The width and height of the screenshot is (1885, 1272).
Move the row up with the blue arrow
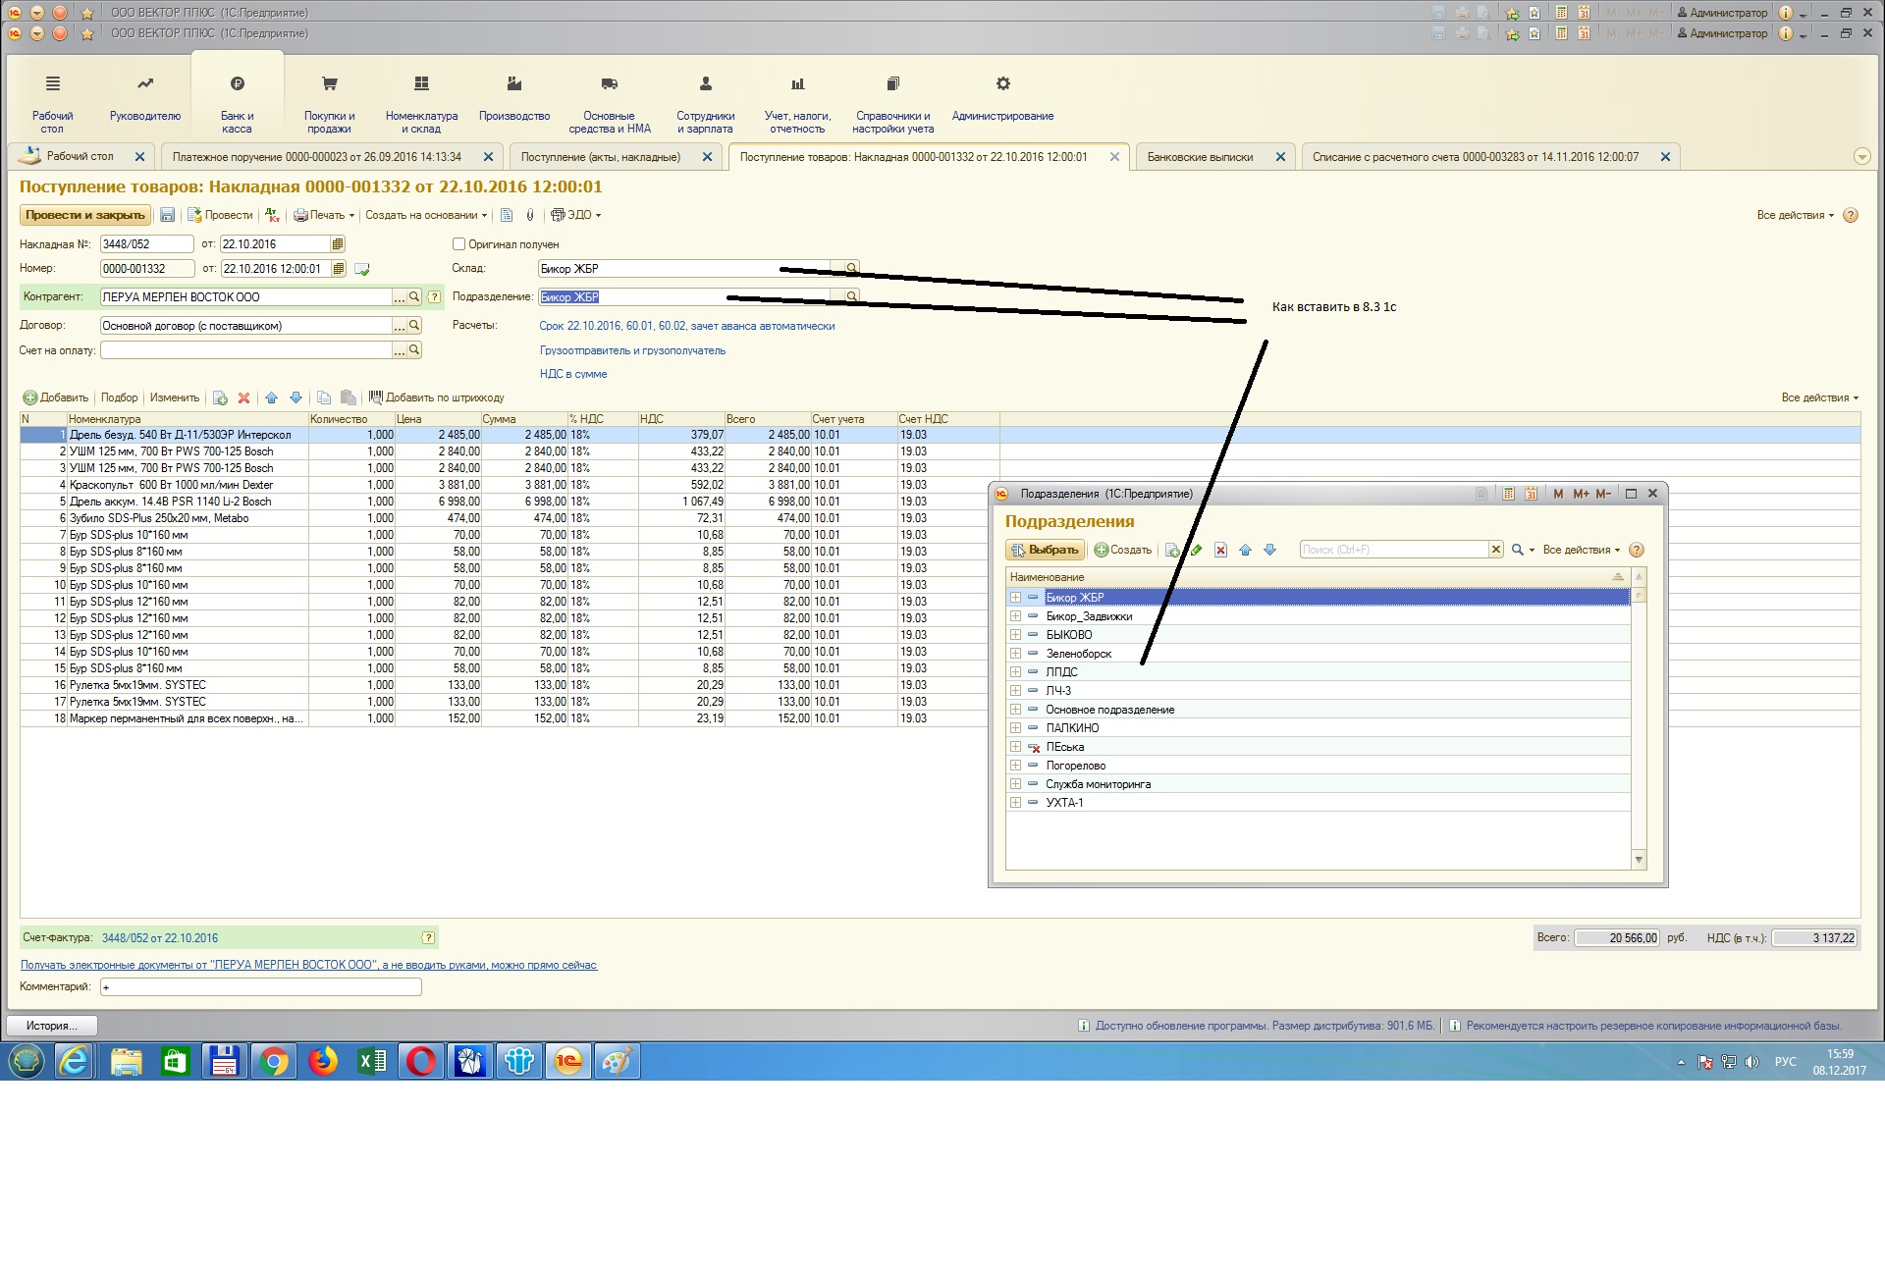point(271,398)
